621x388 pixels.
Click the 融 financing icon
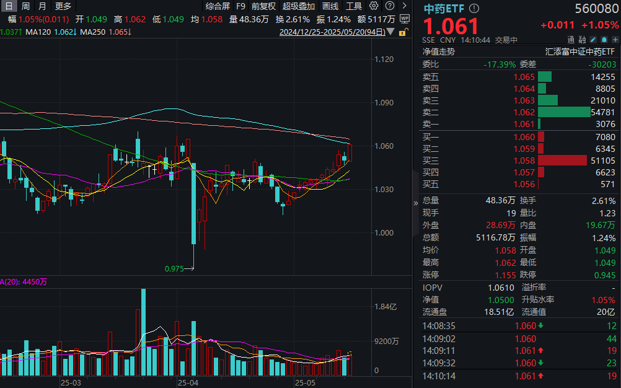[x=583, y=39]
